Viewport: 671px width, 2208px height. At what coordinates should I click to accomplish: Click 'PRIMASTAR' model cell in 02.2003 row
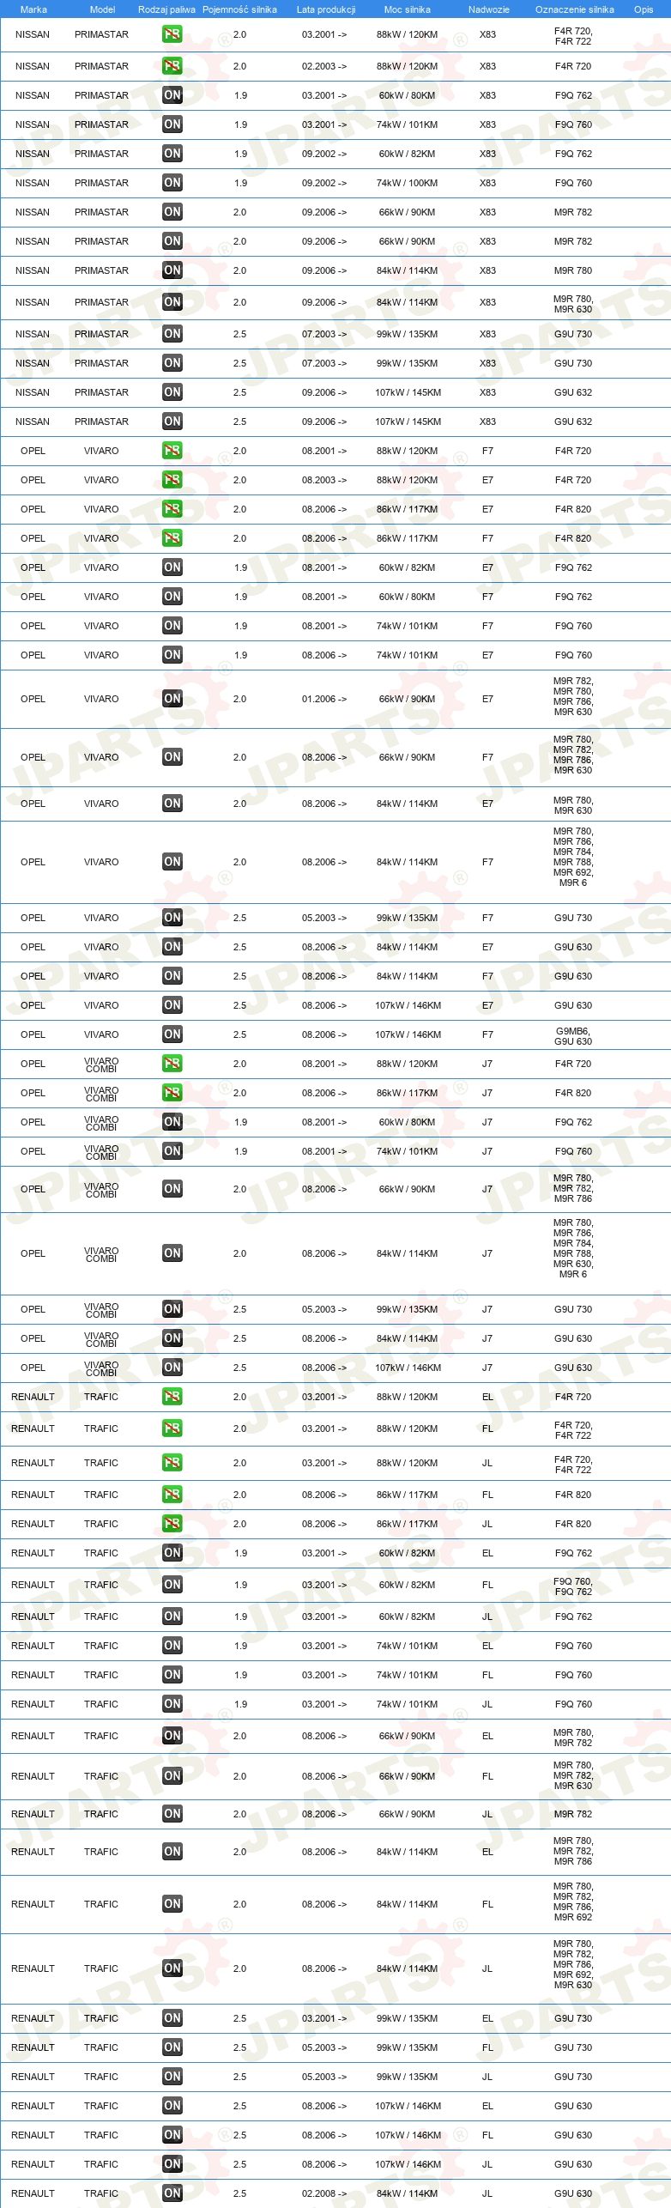pos(101,66)
